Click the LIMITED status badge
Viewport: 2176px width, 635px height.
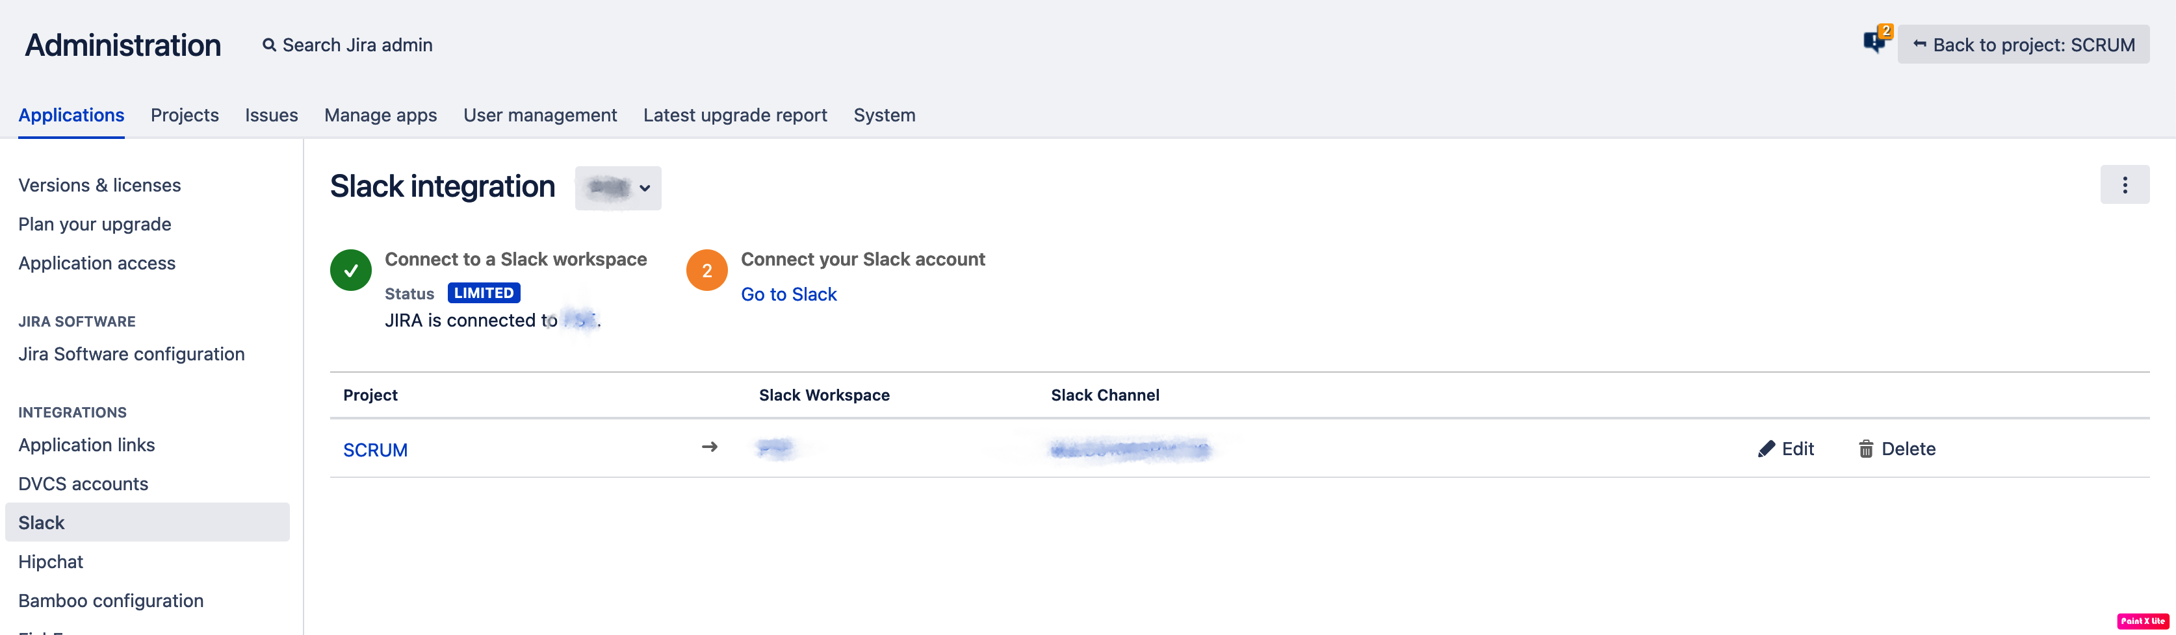click(x=484, y=293)
